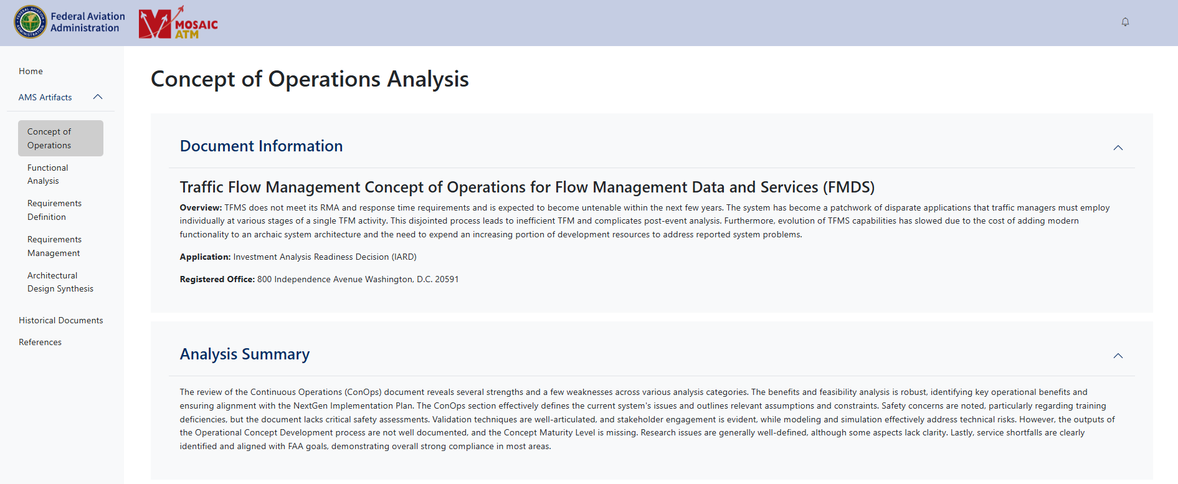
Task: Go to the Home page
Action: (x=31, y=71)
